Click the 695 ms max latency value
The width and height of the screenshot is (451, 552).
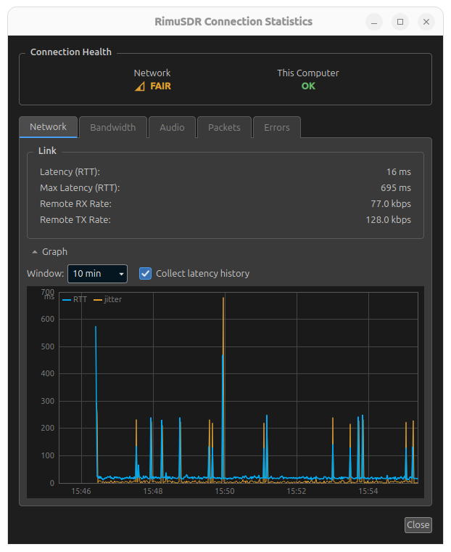click(x=396, y=187)
